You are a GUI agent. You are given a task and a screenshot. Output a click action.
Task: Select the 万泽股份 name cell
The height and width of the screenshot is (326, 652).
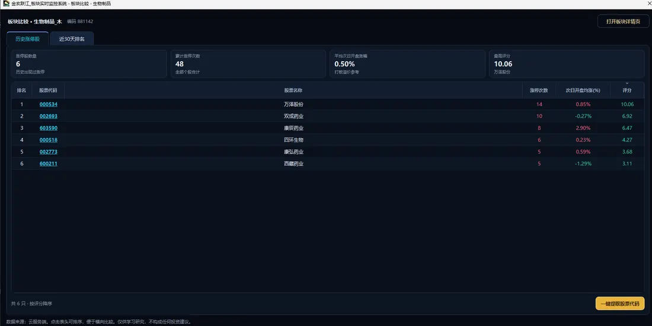[293, 104]
